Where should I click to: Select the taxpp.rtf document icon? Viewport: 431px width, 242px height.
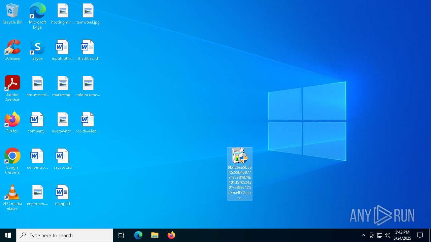coord(63,196)
